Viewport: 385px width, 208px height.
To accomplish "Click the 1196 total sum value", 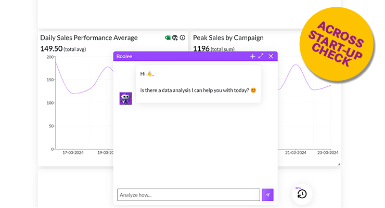I will [201, 48].
